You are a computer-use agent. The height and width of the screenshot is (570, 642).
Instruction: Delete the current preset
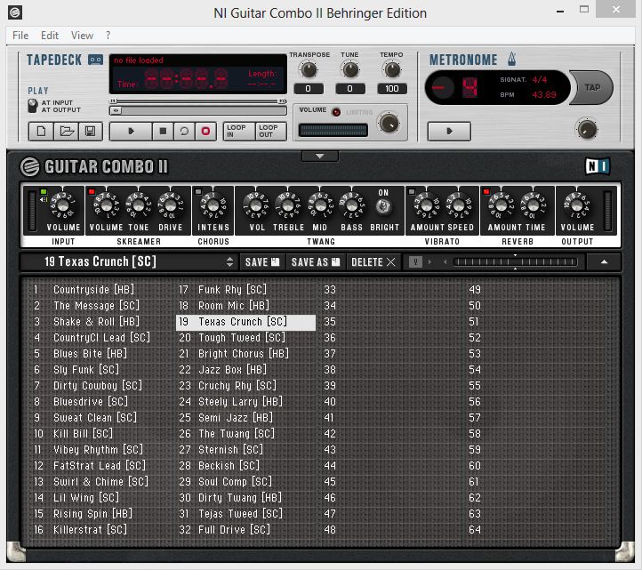pos(373,262)
